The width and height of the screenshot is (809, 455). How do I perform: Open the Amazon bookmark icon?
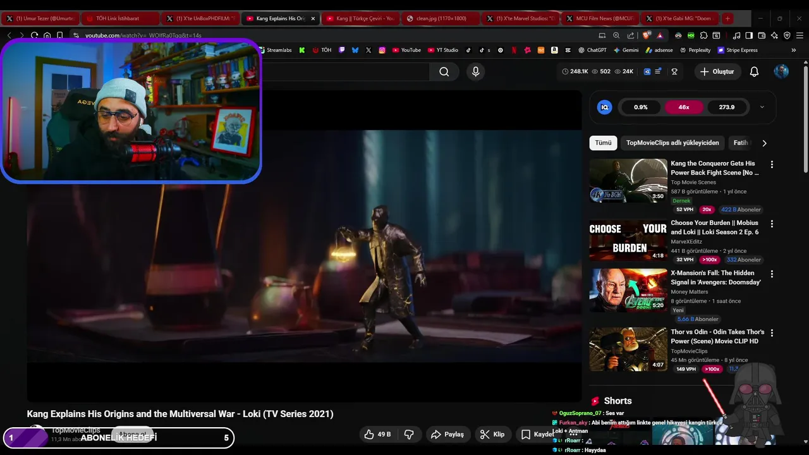pyautogui.click(x=554, y=50)
